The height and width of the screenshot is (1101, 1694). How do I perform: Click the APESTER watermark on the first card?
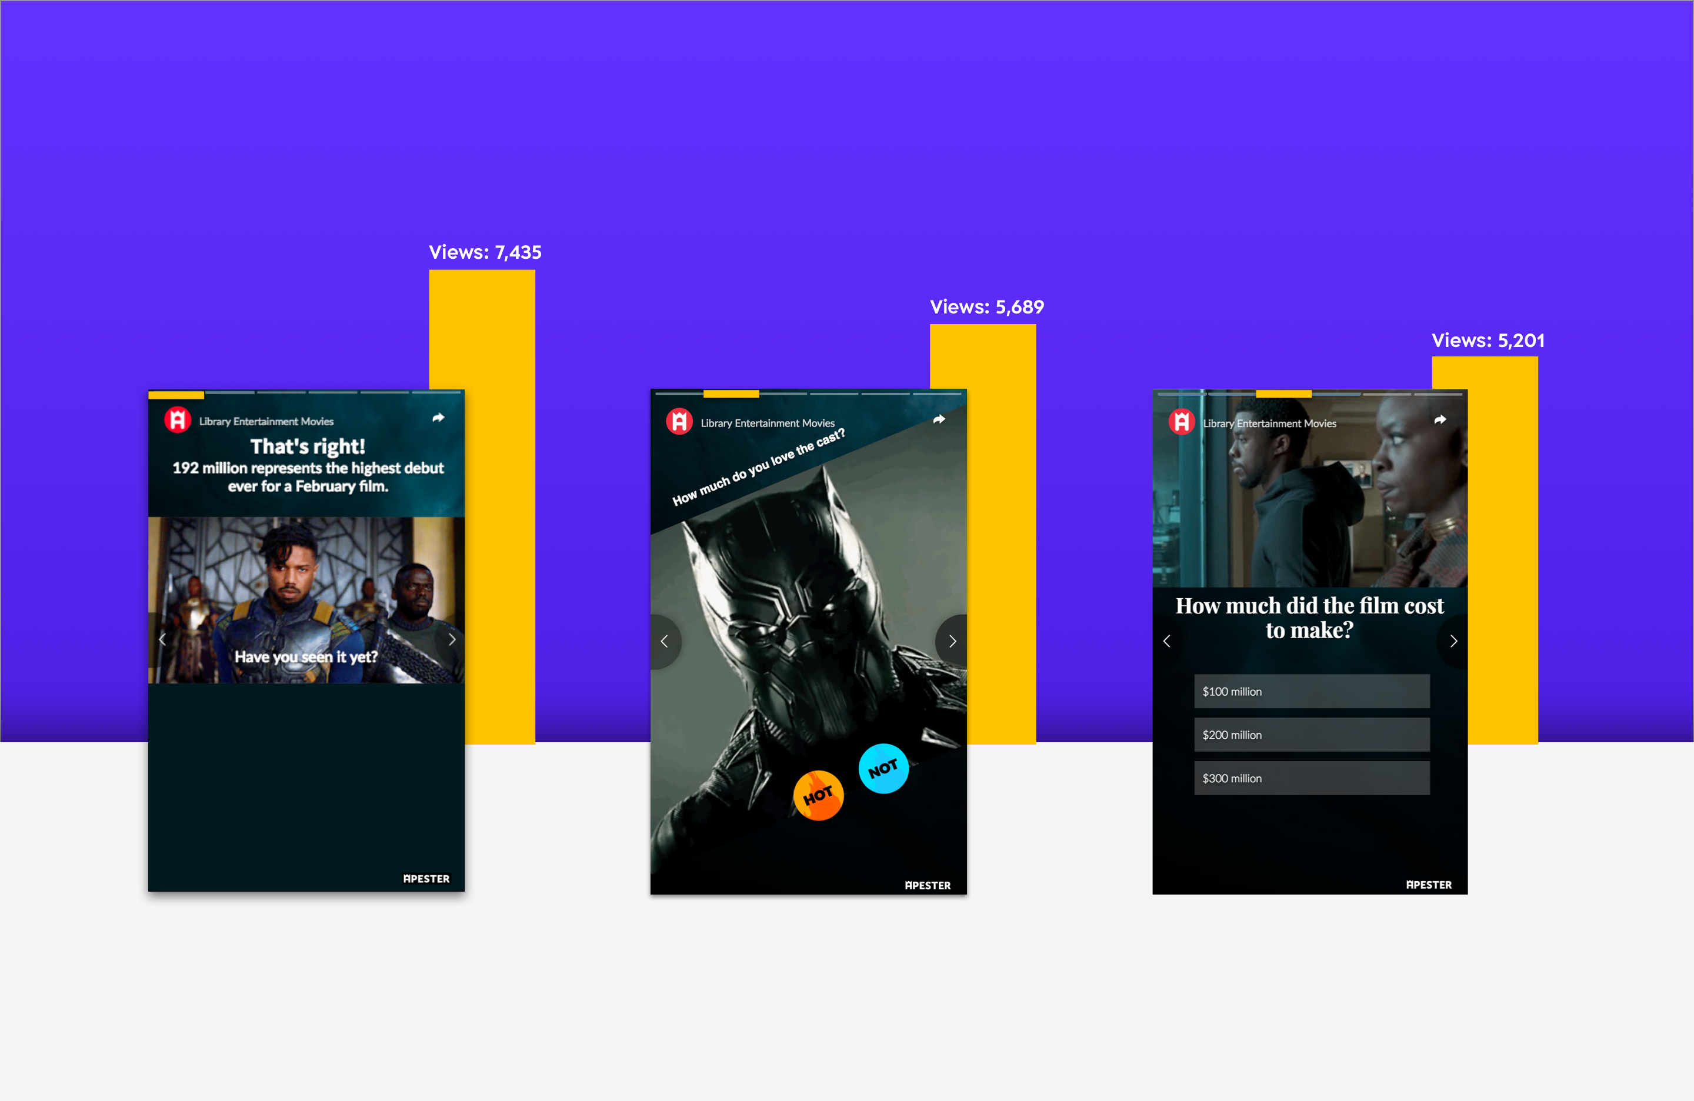(426, 879)
